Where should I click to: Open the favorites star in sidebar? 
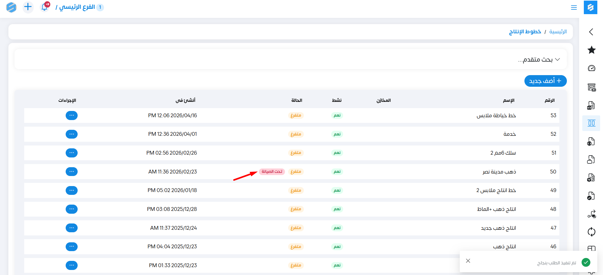click(x=591, y=50)
